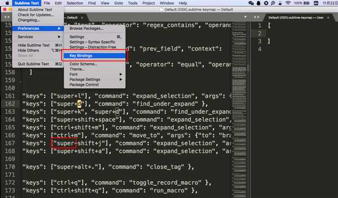This screenshot has width=338, height=198.
Task: Click the round bird icon in the menu bar
Action: point(266,3)
